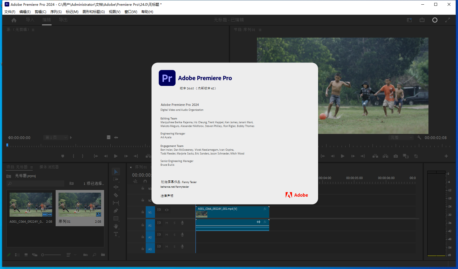Screen dimensions: 458x269
Task: Switch project panel to freeform view
Action: [35, 255]
